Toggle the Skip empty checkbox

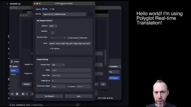click(x=68, y=38)
